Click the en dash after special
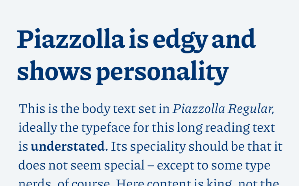The image size is (299, 186). coord(151,166)
